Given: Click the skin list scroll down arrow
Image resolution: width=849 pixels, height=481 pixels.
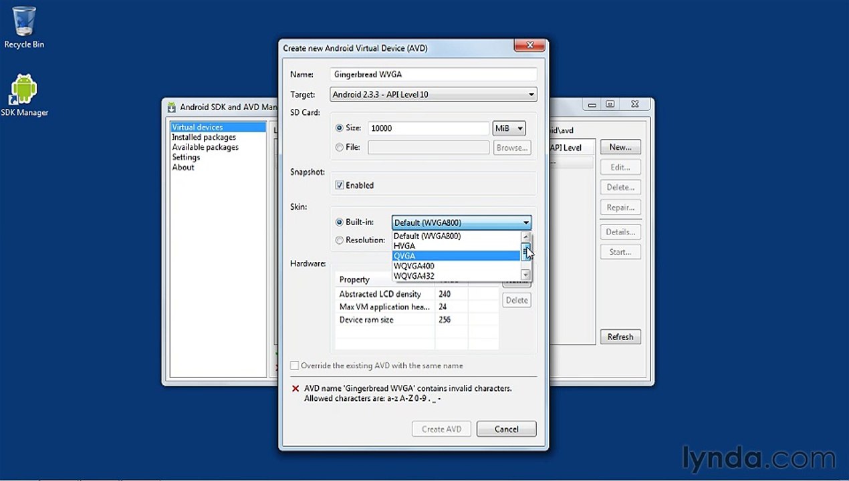Looking at the screenshot, I should tap(525, 275).
